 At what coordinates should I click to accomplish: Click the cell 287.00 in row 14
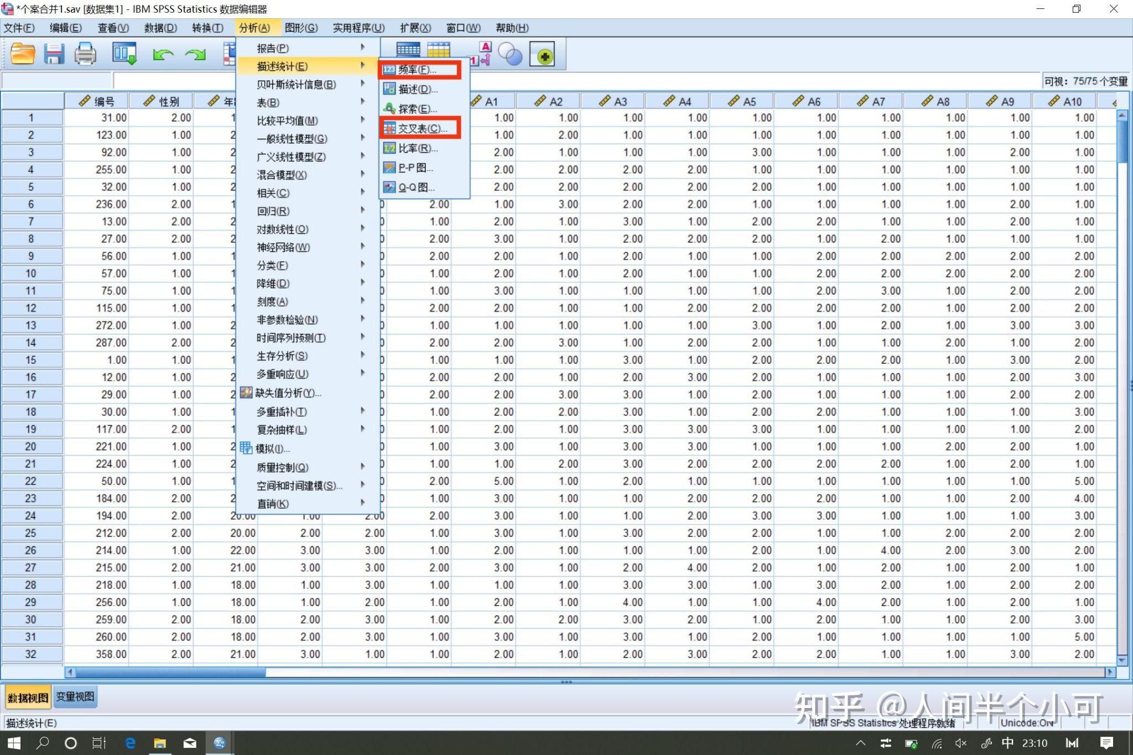pyautogui.click(x=97, y=343)
